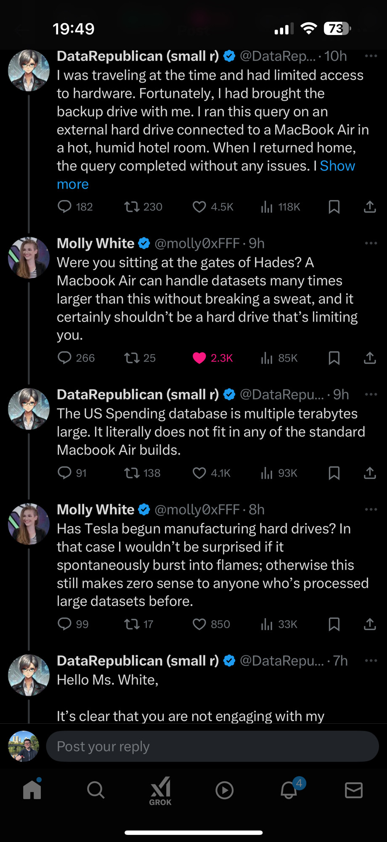
Task: Share the US Spending database tweet
Action: [370, 473]
